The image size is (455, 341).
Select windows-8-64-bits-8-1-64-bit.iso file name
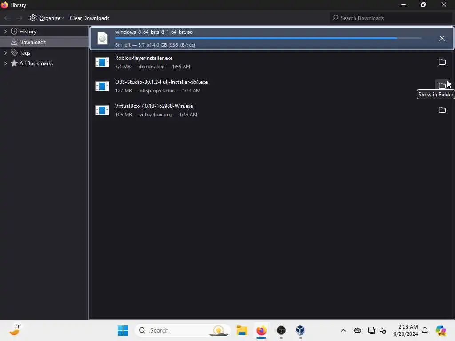pos(154,32)
